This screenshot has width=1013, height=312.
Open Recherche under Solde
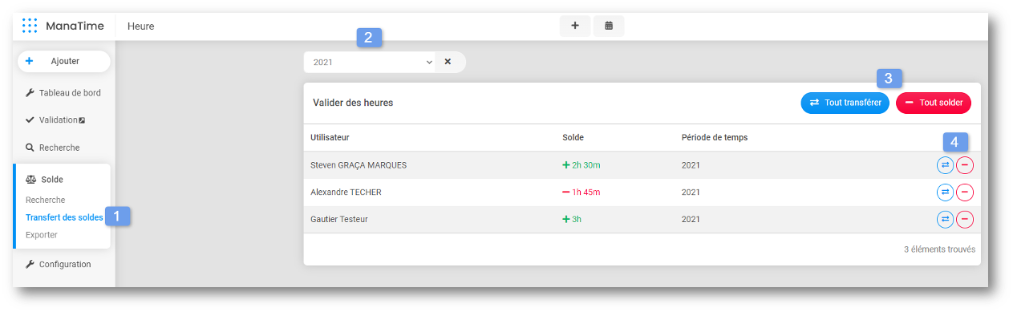46,200
